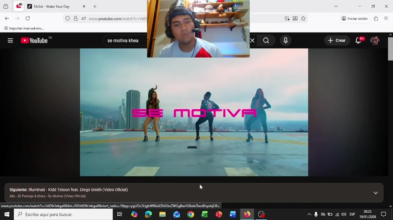Open the Crear upload menu
The height and width of the screenshot is (220, 393).
(x=337, y=40)
